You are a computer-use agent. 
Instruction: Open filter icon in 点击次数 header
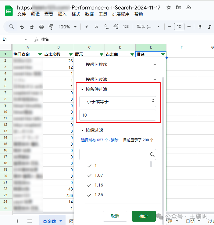coord(71,54)
